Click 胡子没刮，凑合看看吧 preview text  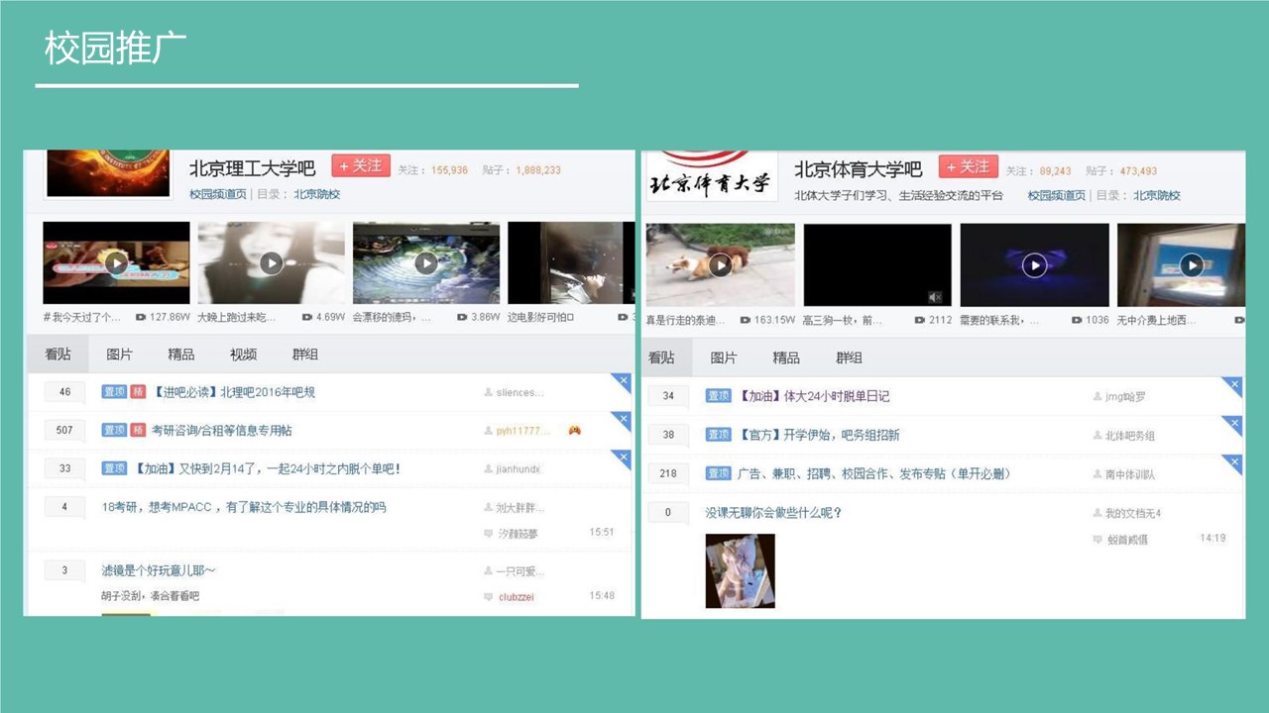[x=151, y=595]
